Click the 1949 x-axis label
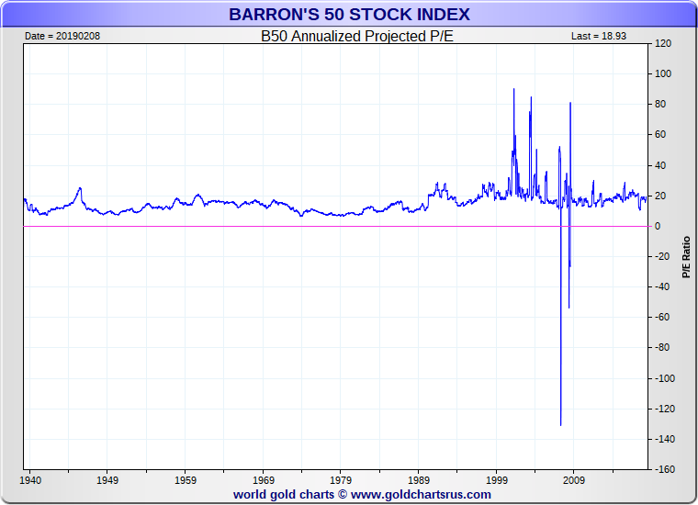The height and width of the screenshot is (505, 698). (x=107, y=480)
